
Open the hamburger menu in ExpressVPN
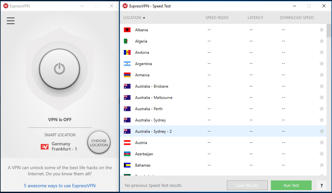pos(11,21)
